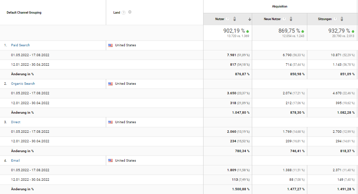Remove the Land secondary dimension with X icon

pyautogui.click(x=130, y=12)
